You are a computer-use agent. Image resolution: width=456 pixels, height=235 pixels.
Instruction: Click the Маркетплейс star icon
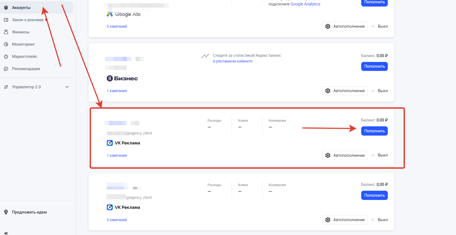pos(6,57)
